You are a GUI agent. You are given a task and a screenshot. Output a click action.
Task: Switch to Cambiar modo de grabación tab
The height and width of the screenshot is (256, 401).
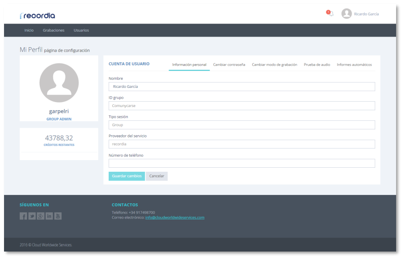click(274, 65)
